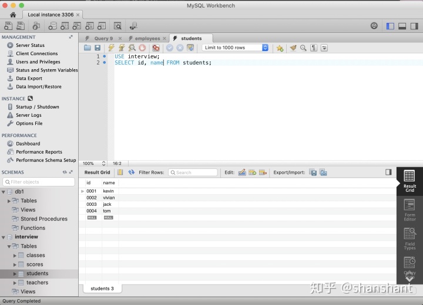The image size is (423, 305).
Task: Open Server Status
Action: [x=30, y=45]
